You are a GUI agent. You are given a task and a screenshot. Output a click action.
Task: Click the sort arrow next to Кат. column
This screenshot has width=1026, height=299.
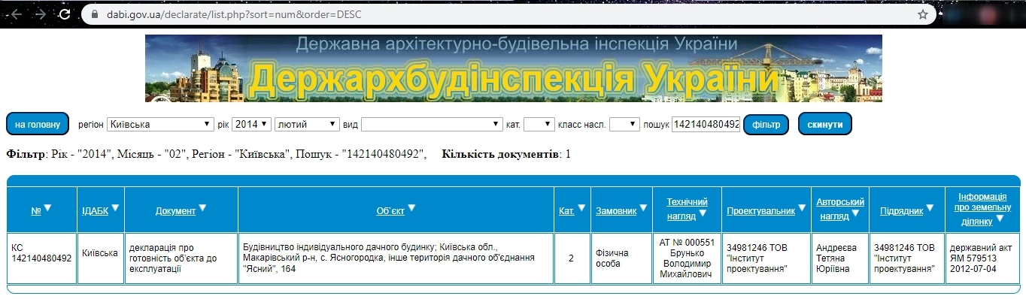pos(581,209)
